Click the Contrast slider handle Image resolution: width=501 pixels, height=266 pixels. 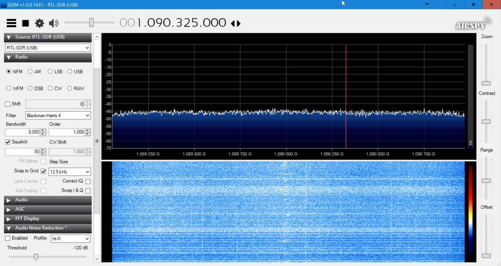tap(486, 121)
